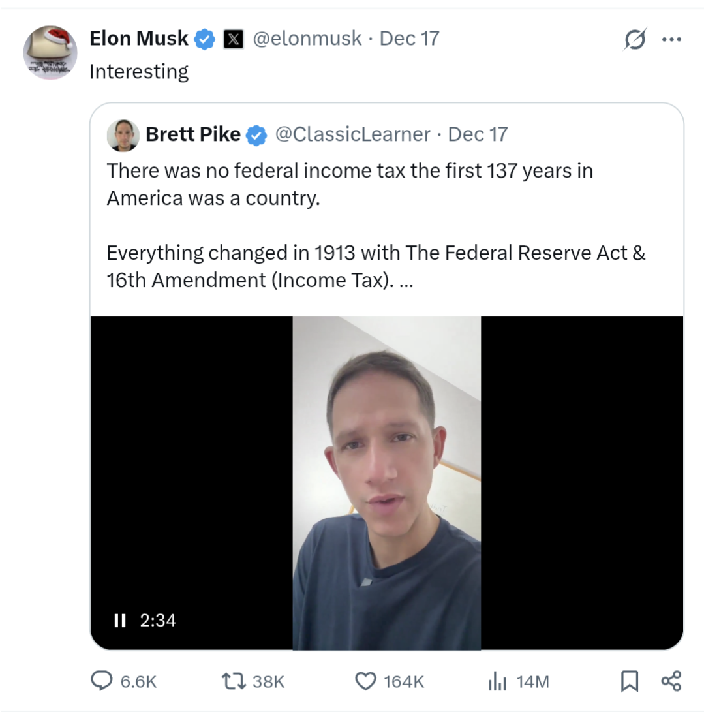Open the three-dot more options menu

click(671, 40)
